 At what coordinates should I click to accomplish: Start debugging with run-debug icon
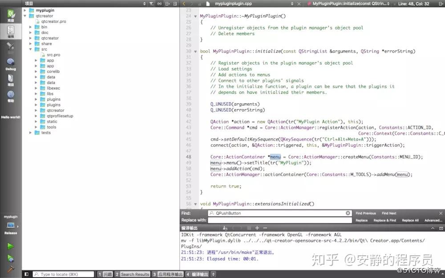(x=11, y=258)
